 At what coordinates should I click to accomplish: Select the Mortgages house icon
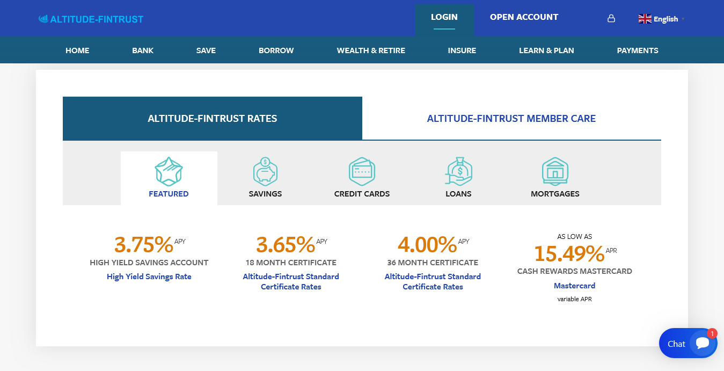(x=555, y=171)
